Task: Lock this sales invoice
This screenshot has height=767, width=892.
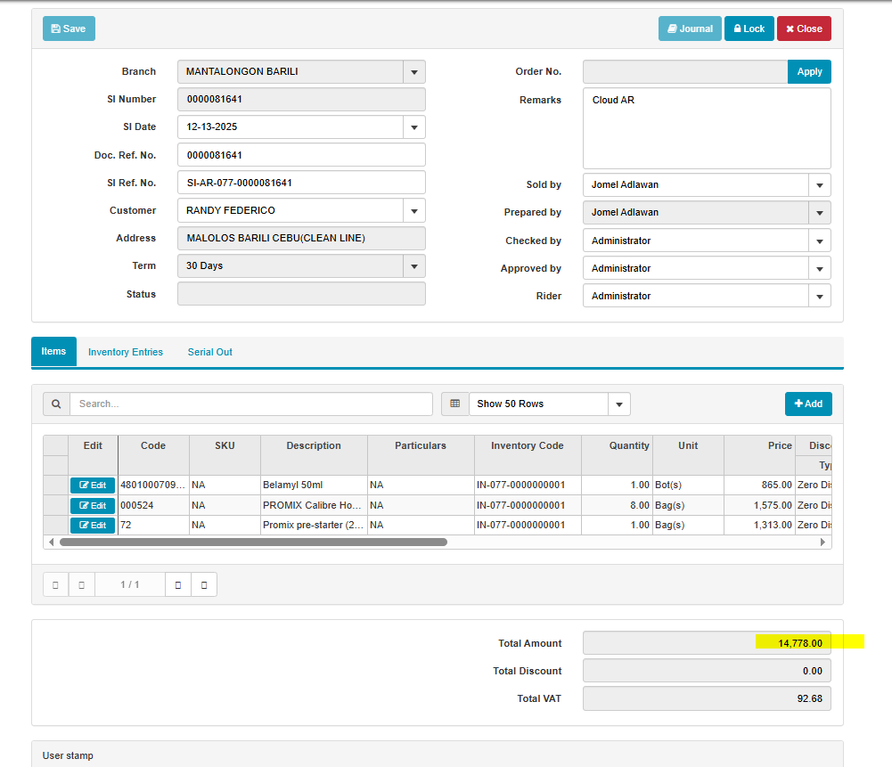Action: click(749, 29)
